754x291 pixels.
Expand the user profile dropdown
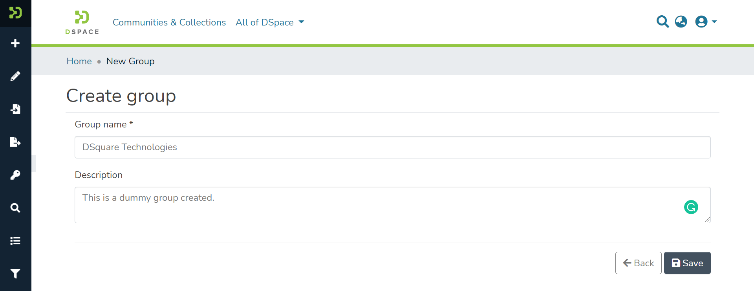click(x=706, y=22)
